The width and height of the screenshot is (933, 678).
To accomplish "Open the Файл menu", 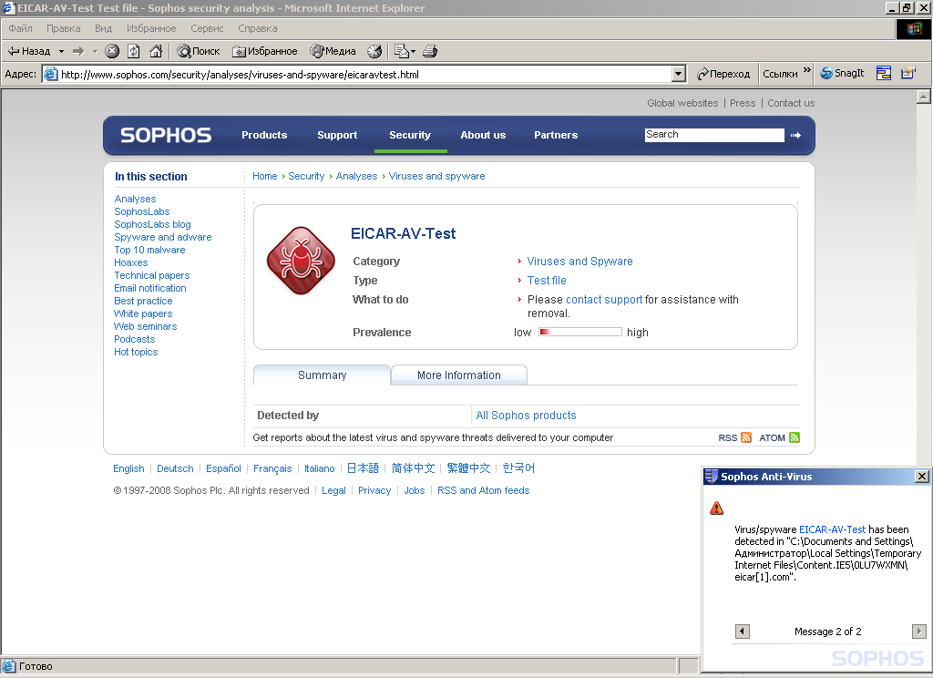I will coord(20,28).
